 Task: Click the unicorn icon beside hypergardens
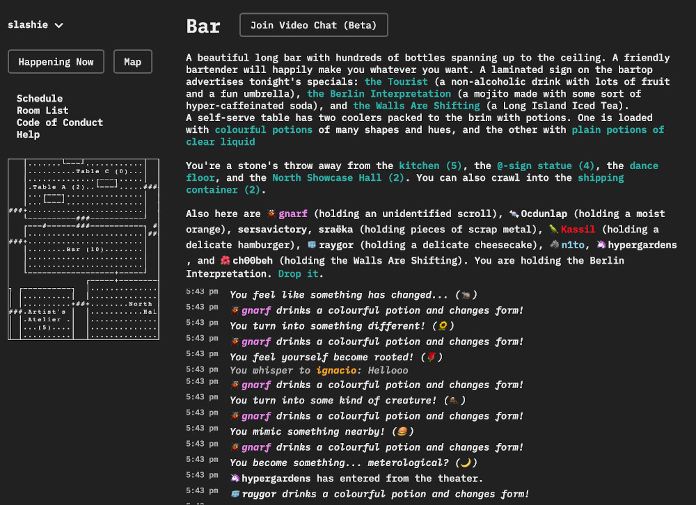[x=600, y=245]
